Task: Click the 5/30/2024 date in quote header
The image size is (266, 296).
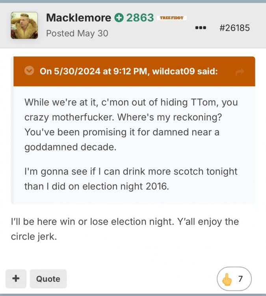Action: click(75, 71)
